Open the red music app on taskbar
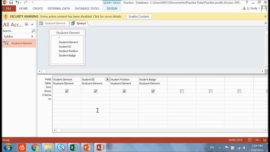 (22, 147)
